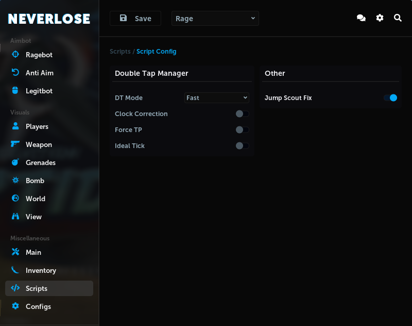This screenshot has width=412, height=326.
Task: Turn on the Force TP switch
Action: [242, 130]
